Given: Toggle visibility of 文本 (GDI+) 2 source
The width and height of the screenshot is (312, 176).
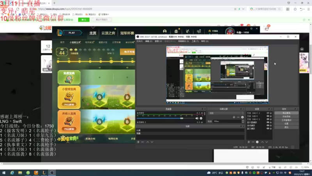Looking at the screenshot, I should pos(268,113).
